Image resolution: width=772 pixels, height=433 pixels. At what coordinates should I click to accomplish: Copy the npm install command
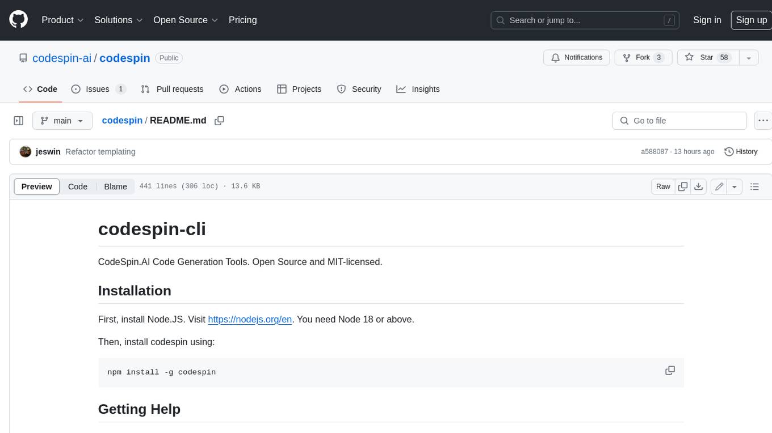coord(670,371)
